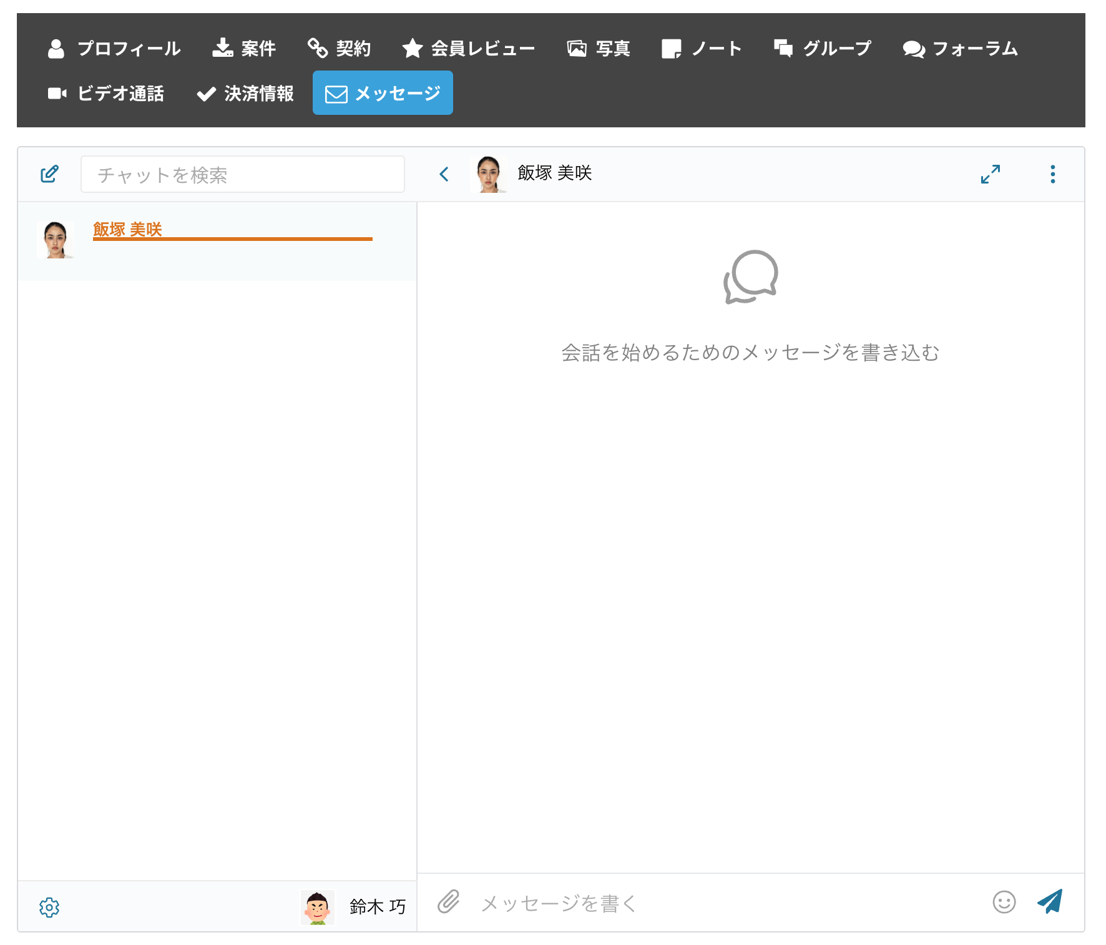Click the チャットを検索 search field
Image resolution: width=1106 pixels, height=945 pixels.
click(x=243, y=175)
